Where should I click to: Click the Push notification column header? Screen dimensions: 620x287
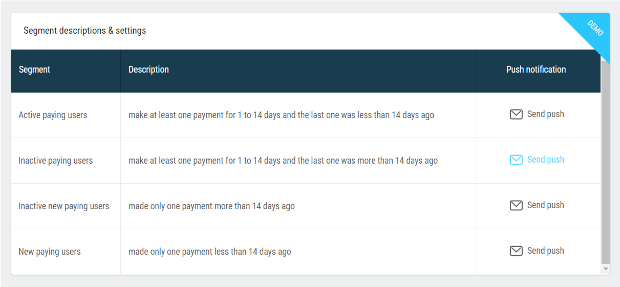click(536, 70)
